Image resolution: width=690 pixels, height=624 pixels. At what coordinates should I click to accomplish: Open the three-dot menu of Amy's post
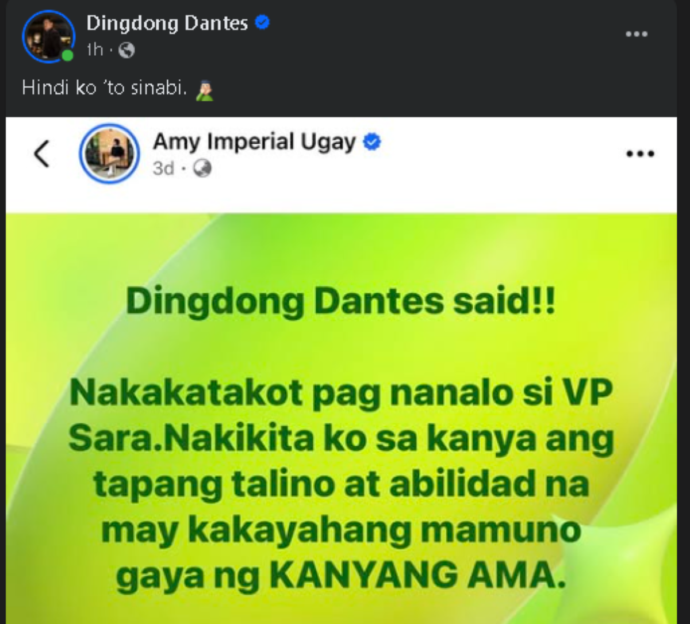coord(640,154)
